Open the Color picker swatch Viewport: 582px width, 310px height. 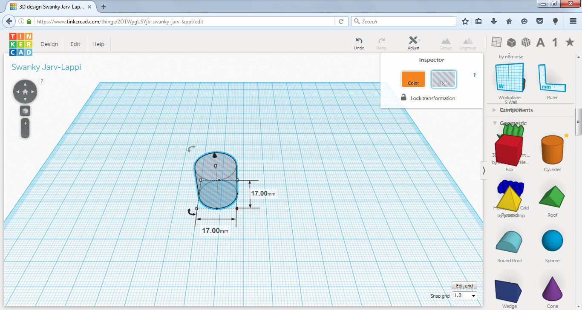point(413,79)
